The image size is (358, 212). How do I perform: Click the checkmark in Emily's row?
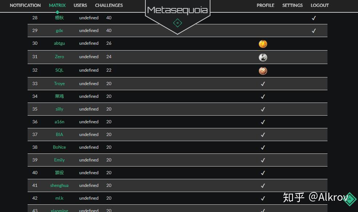[x=263, y=160]
